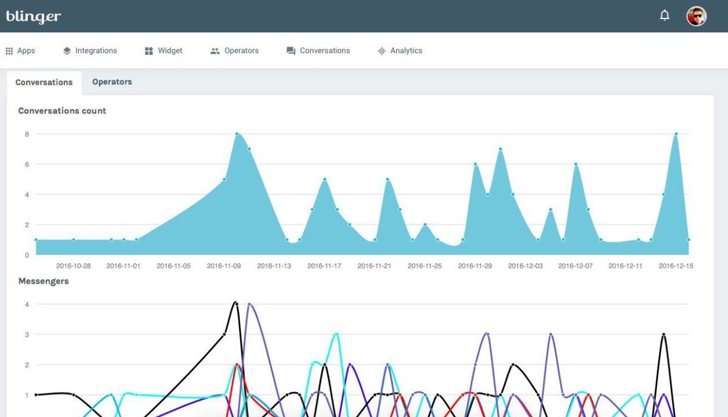Click the last peak point near 2016-12-15
This screenshot has width=728, height=417.
675,134
